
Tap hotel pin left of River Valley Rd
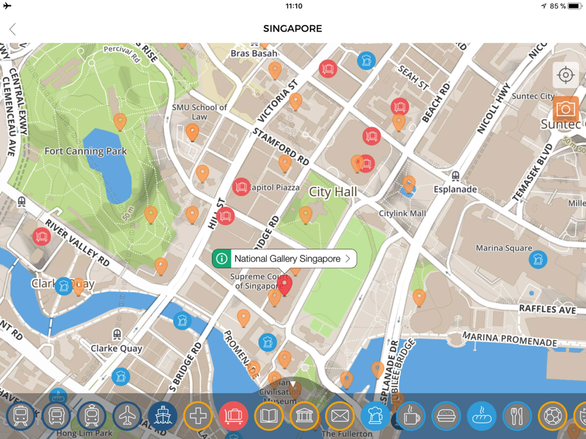(42, 236)
